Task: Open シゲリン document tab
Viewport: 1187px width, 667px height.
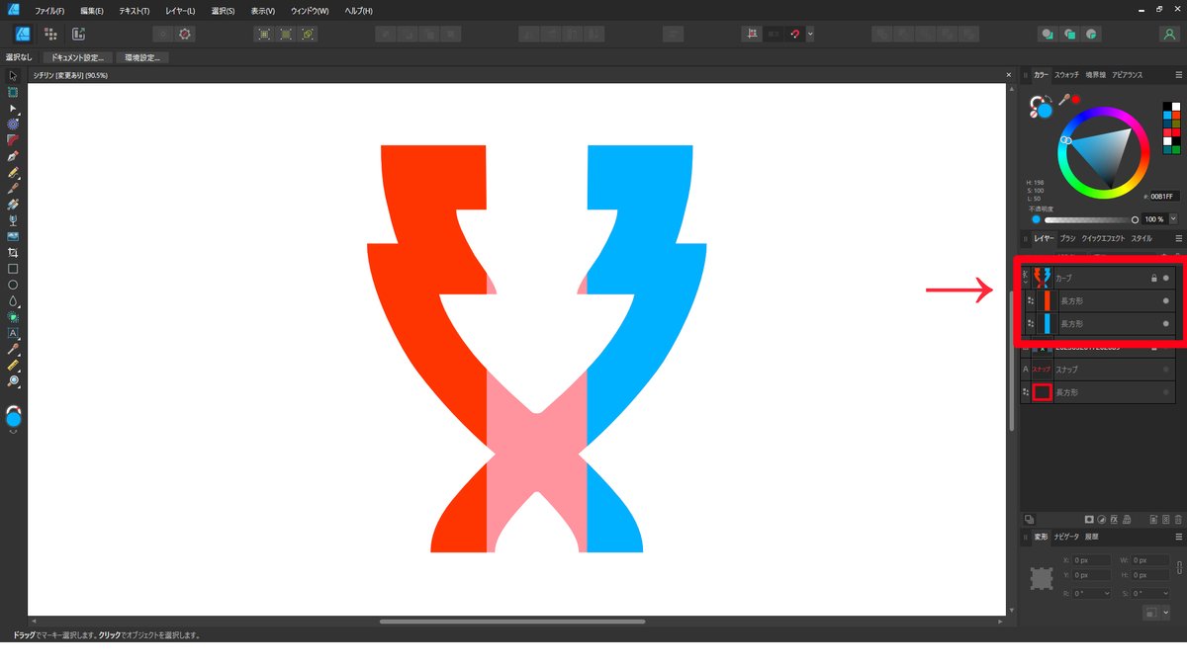Action: (x=70, y=75)
